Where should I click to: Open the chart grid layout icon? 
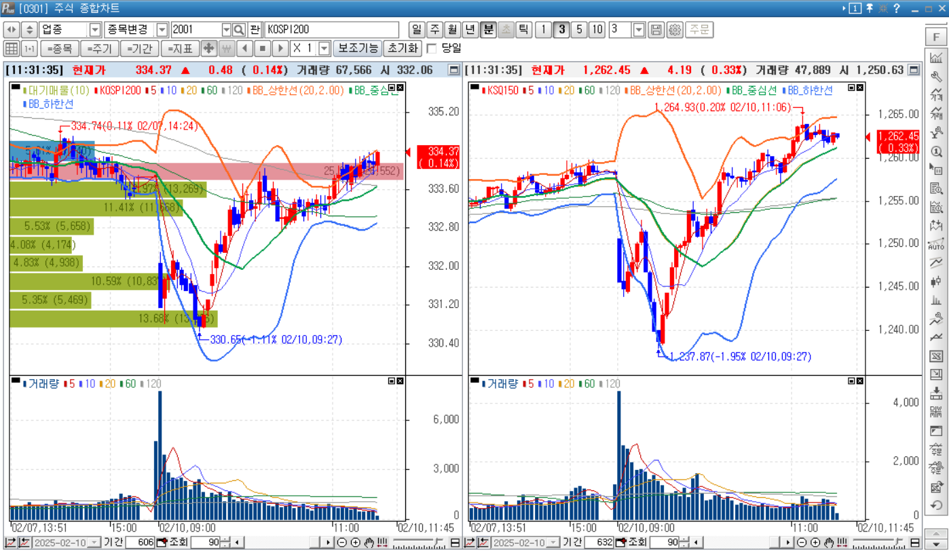(12, 49)
